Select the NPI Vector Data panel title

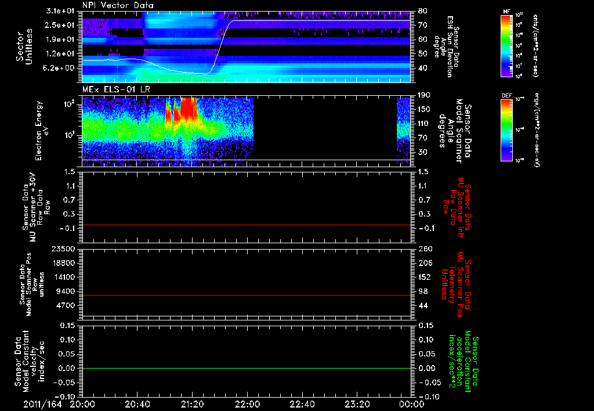[118, 5]
